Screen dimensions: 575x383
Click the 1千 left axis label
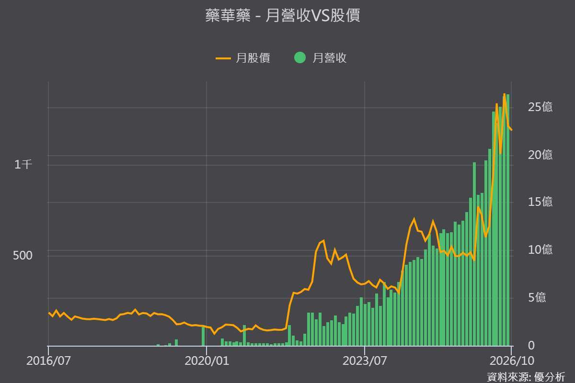(23, 165)
